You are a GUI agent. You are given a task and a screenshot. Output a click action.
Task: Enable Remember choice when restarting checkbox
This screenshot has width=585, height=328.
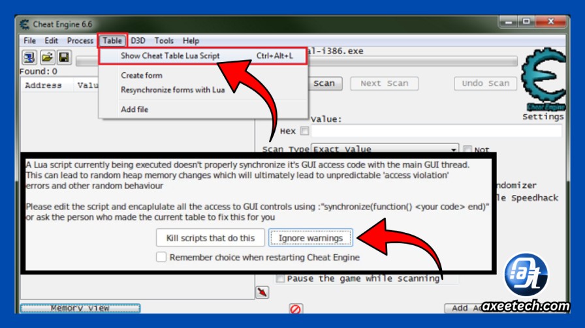[x=161, y=257]
